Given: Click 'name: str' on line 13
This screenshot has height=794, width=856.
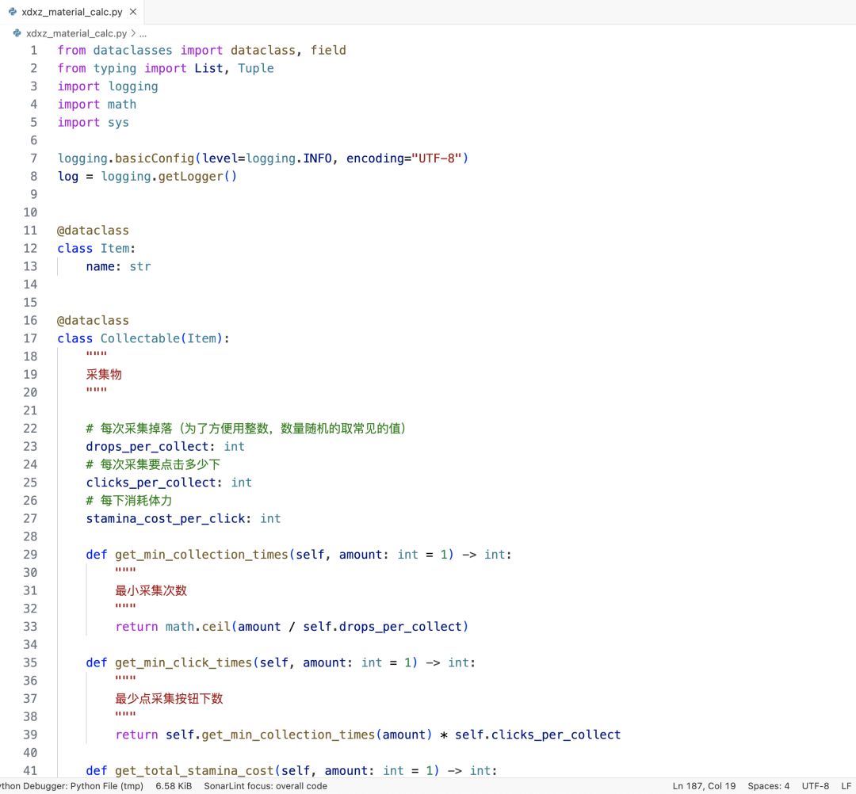Looking at the screenshot, I should tap(118, 266).
